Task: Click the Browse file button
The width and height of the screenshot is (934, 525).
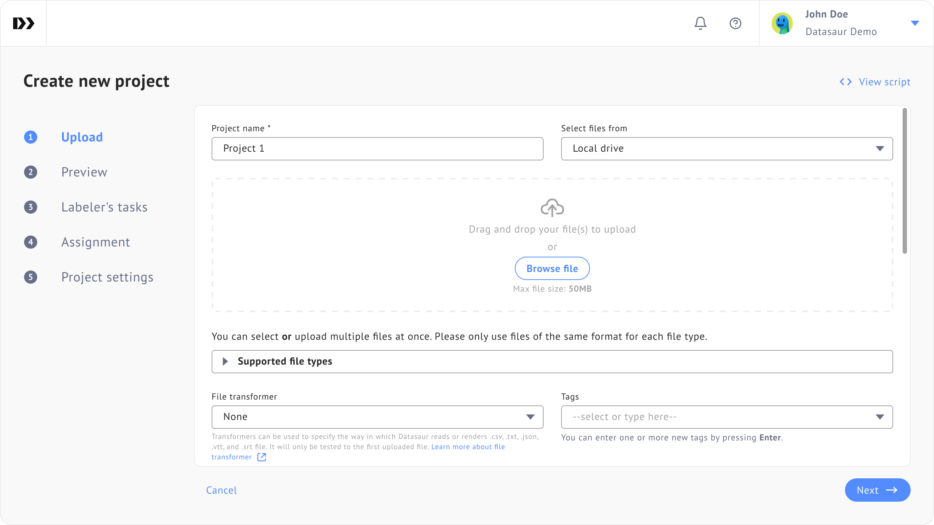Action: [552, 268]
